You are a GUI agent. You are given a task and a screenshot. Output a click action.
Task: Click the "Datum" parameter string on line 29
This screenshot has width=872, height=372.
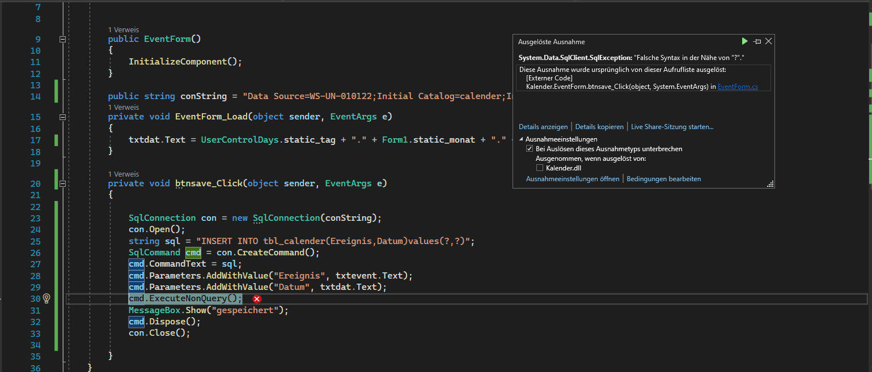291,288
